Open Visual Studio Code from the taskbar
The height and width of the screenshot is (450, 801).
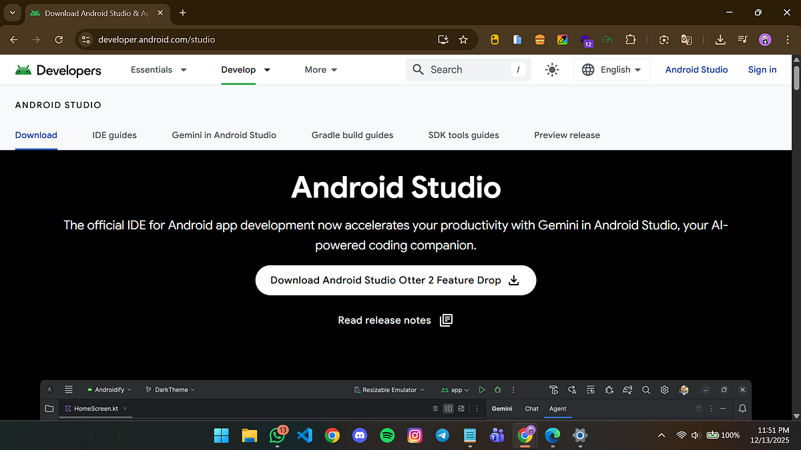click(304, 436)
